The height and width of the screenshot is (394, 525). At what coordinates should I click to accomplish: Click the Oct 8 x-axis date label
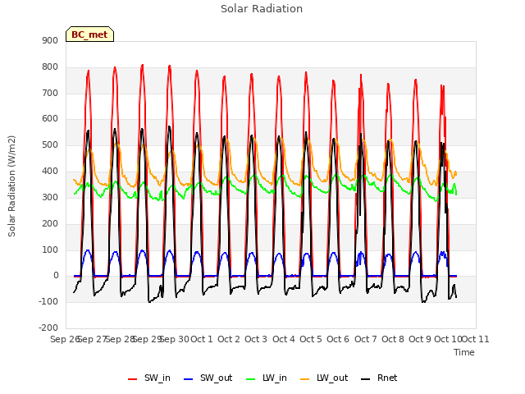pyautogui.click(x=393, y=339)
